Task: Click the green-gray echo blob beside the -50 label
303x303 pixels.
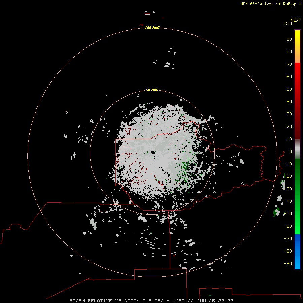Action: [276, 212]
